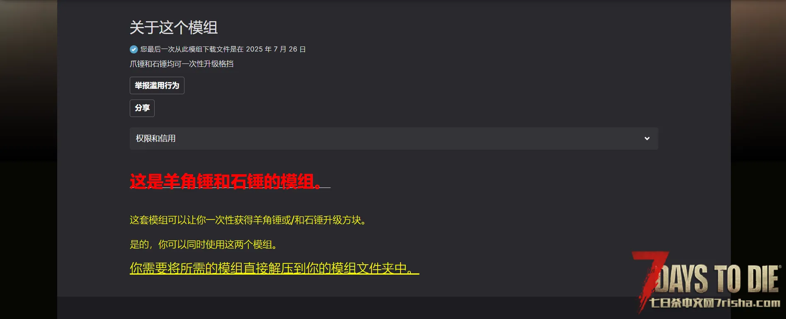Expand the 权限和信用 section
This screenshot has height=319, width=786.
pyautogui.click(x=394, y=139)
